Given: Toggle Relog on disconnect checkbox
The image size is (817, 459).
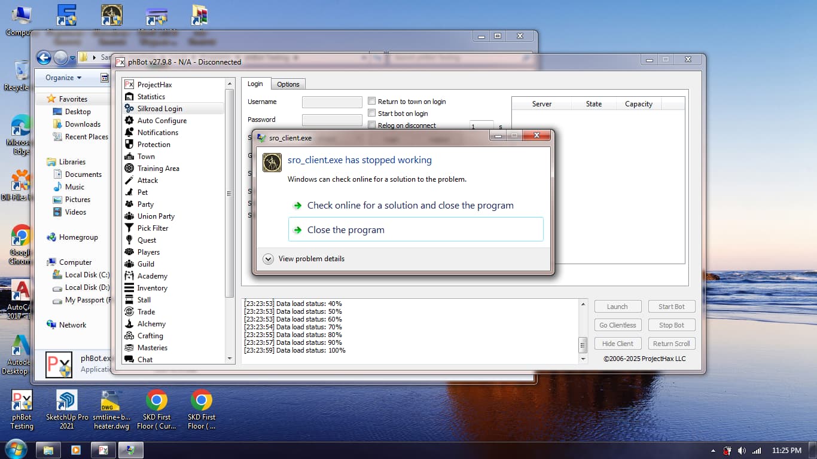Looking at the screenshot, I should tap(372, 126).
